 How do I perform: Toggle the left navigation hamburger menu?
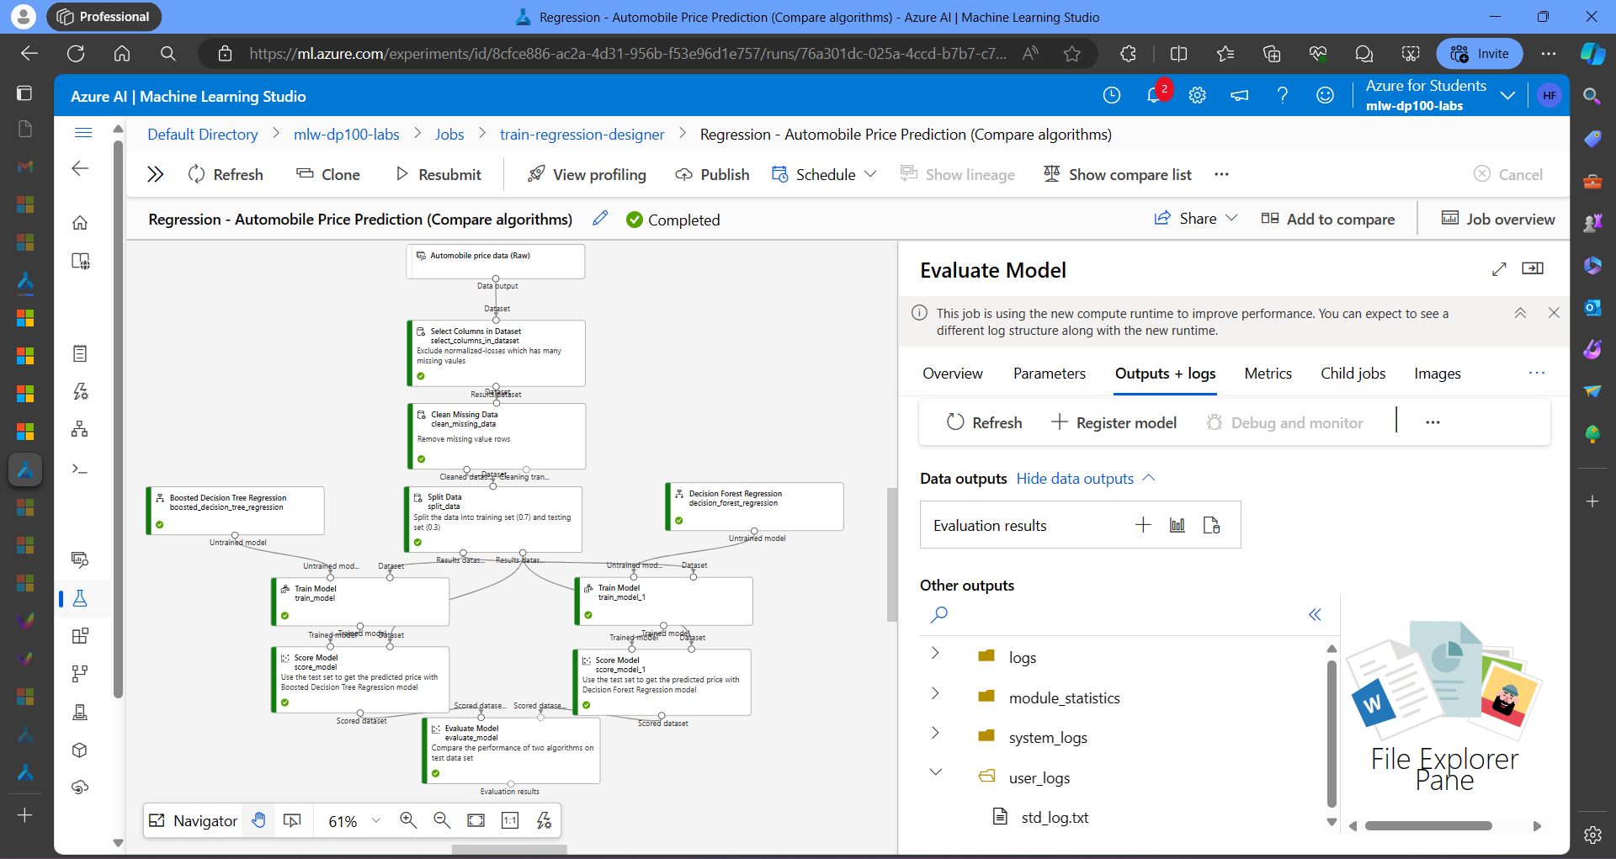pyautogui.click(x=83, y=133)
